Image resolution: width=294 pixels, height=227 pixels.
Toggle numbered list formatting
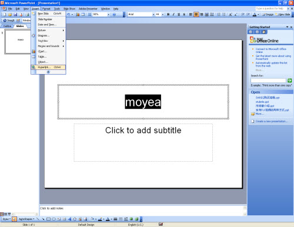[x=219, y=14]
